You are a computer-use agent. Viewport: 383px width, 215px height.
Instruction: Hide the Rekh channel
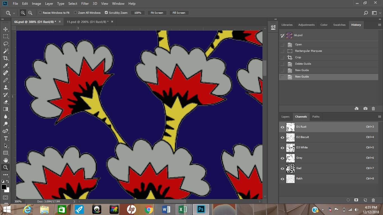click(282, 179)
